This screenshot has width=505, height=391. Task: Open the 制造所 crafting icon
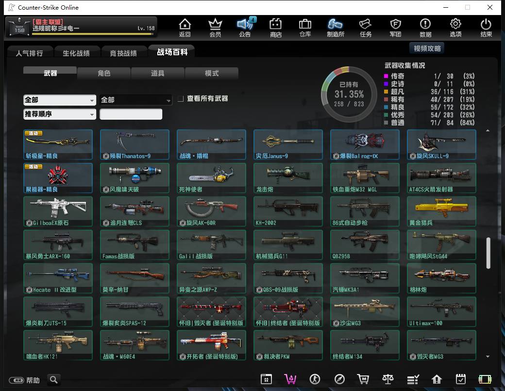pyautogui.click(x=335, y=27)
